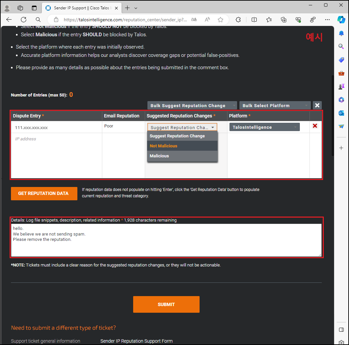
Task: Click the 111.xxx.xxx.xxx dispute entry
Action: [31, 127]
